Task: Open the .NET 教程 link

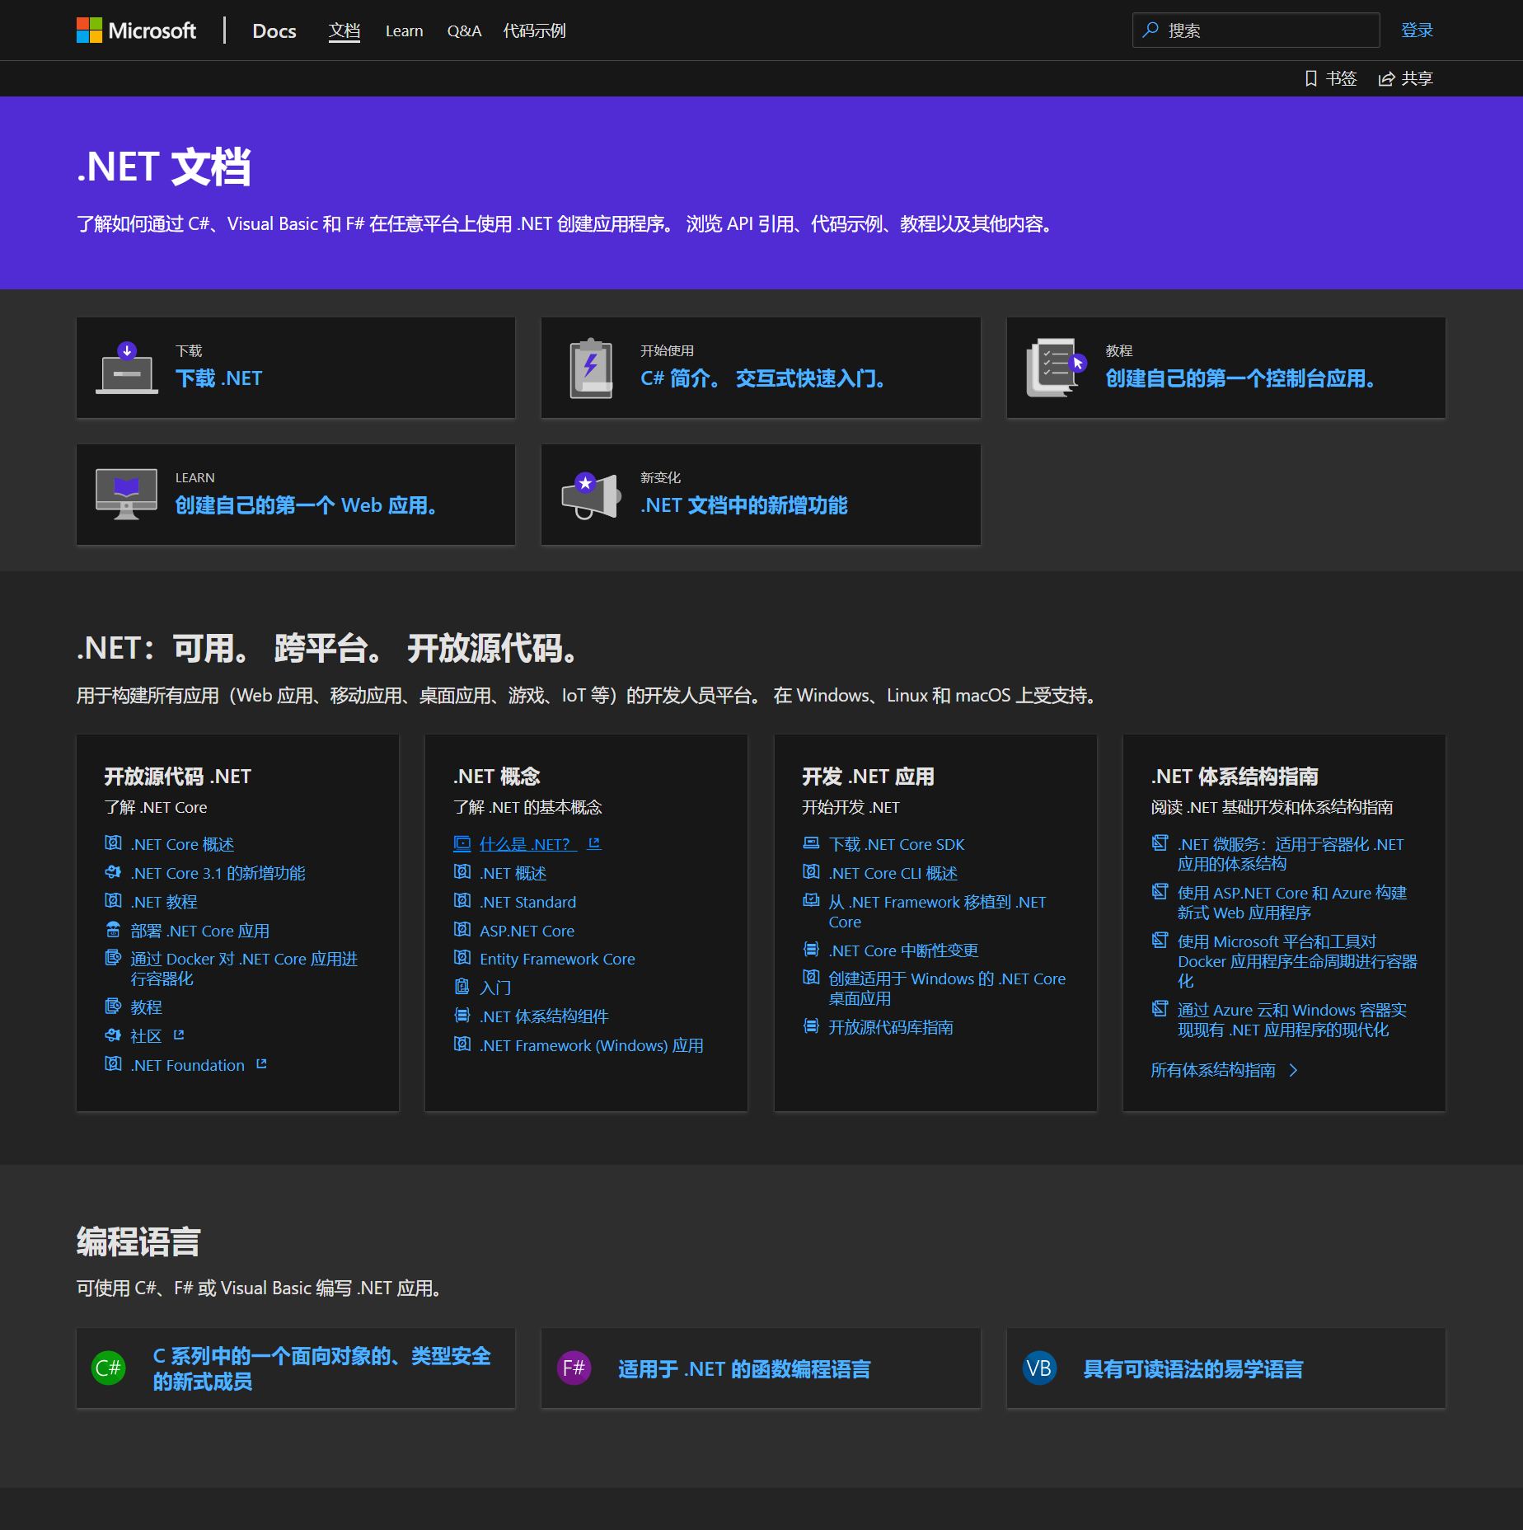Action: coord(164,902)
